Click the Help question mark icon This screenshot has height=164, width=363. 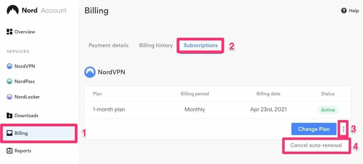pos(344,11)
